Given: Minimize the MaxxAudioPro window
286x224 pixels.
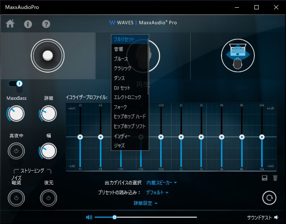Looking at the screenshot, I should 237,7.
